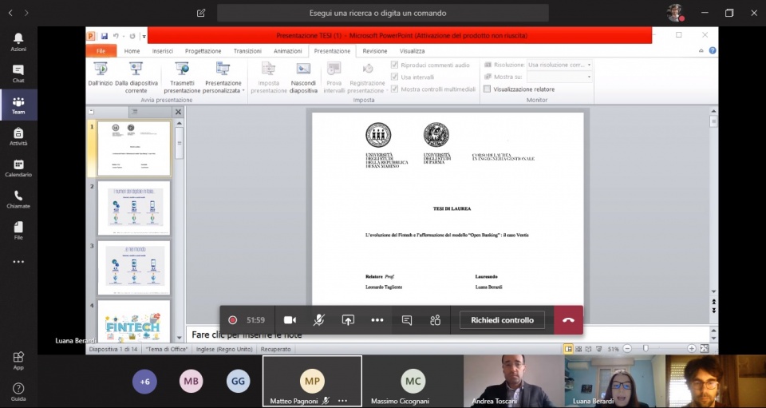Toggle Riproduci commenti audio checkbox
Screen dimensions: 766x408
pos(395,65)
